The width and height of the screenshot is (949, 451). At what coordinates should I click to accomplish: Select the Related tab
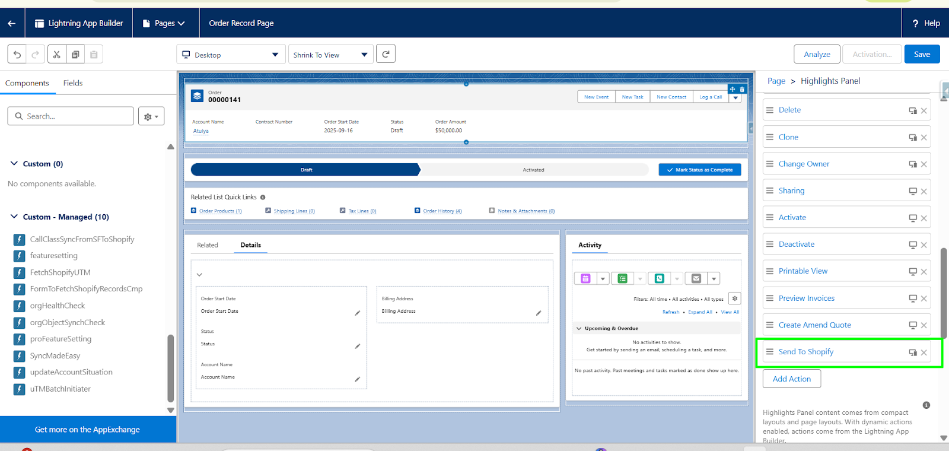(x=208, y=245)
